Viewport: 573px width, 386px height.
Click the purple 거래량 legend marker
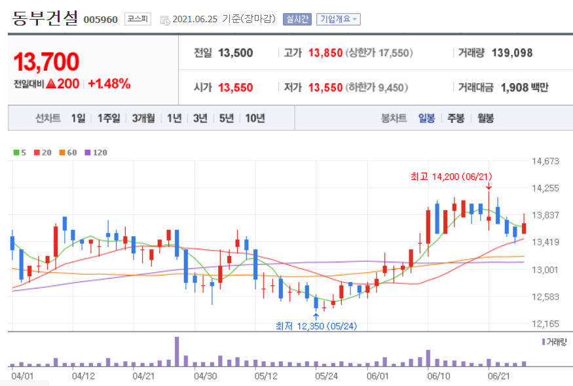pos(544,342)
